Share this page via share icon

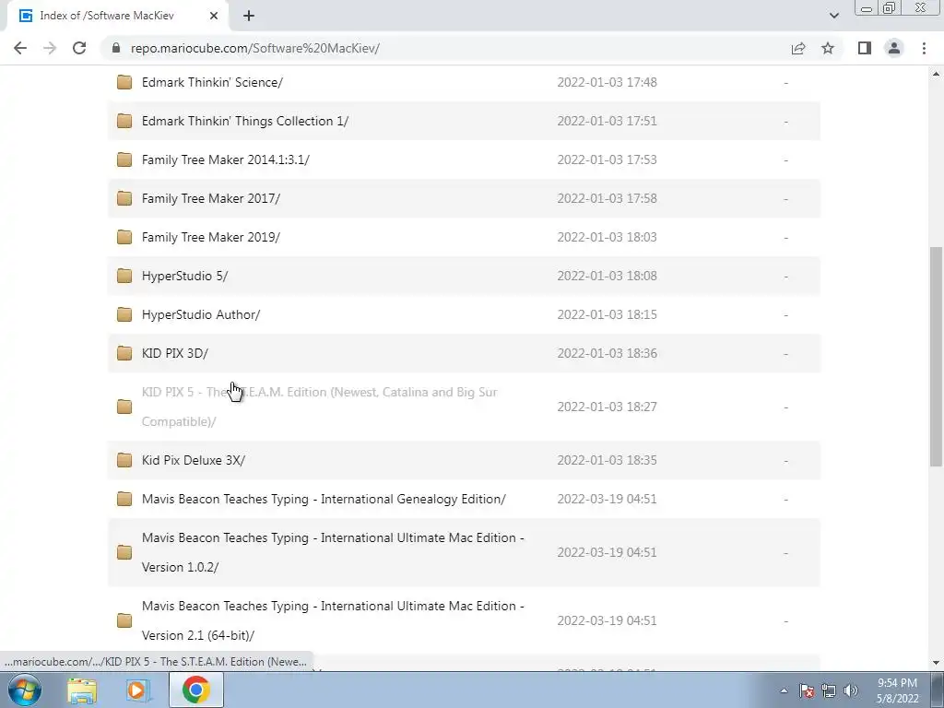pyautogui.click(x=798, y=48)
